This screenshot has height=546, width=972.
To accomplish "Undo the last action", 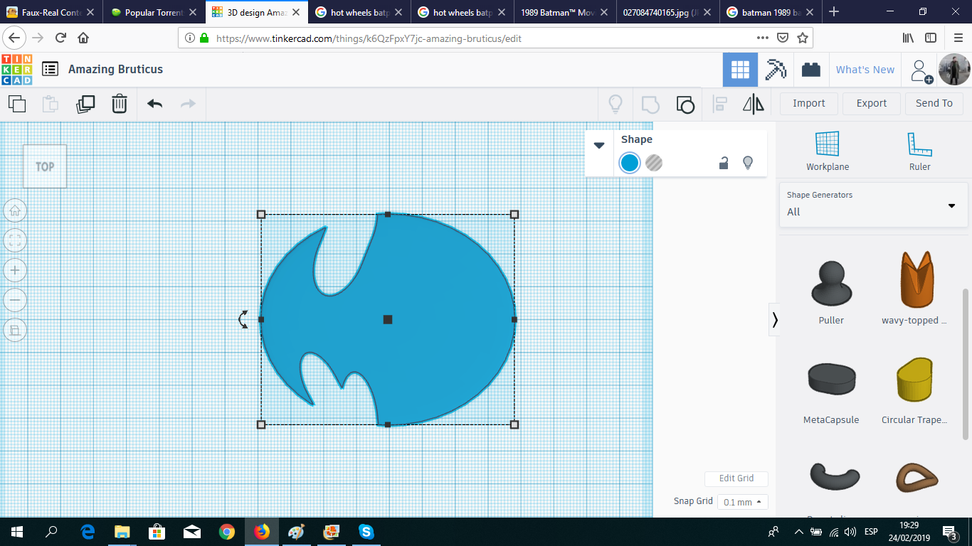I will (154, 104).
